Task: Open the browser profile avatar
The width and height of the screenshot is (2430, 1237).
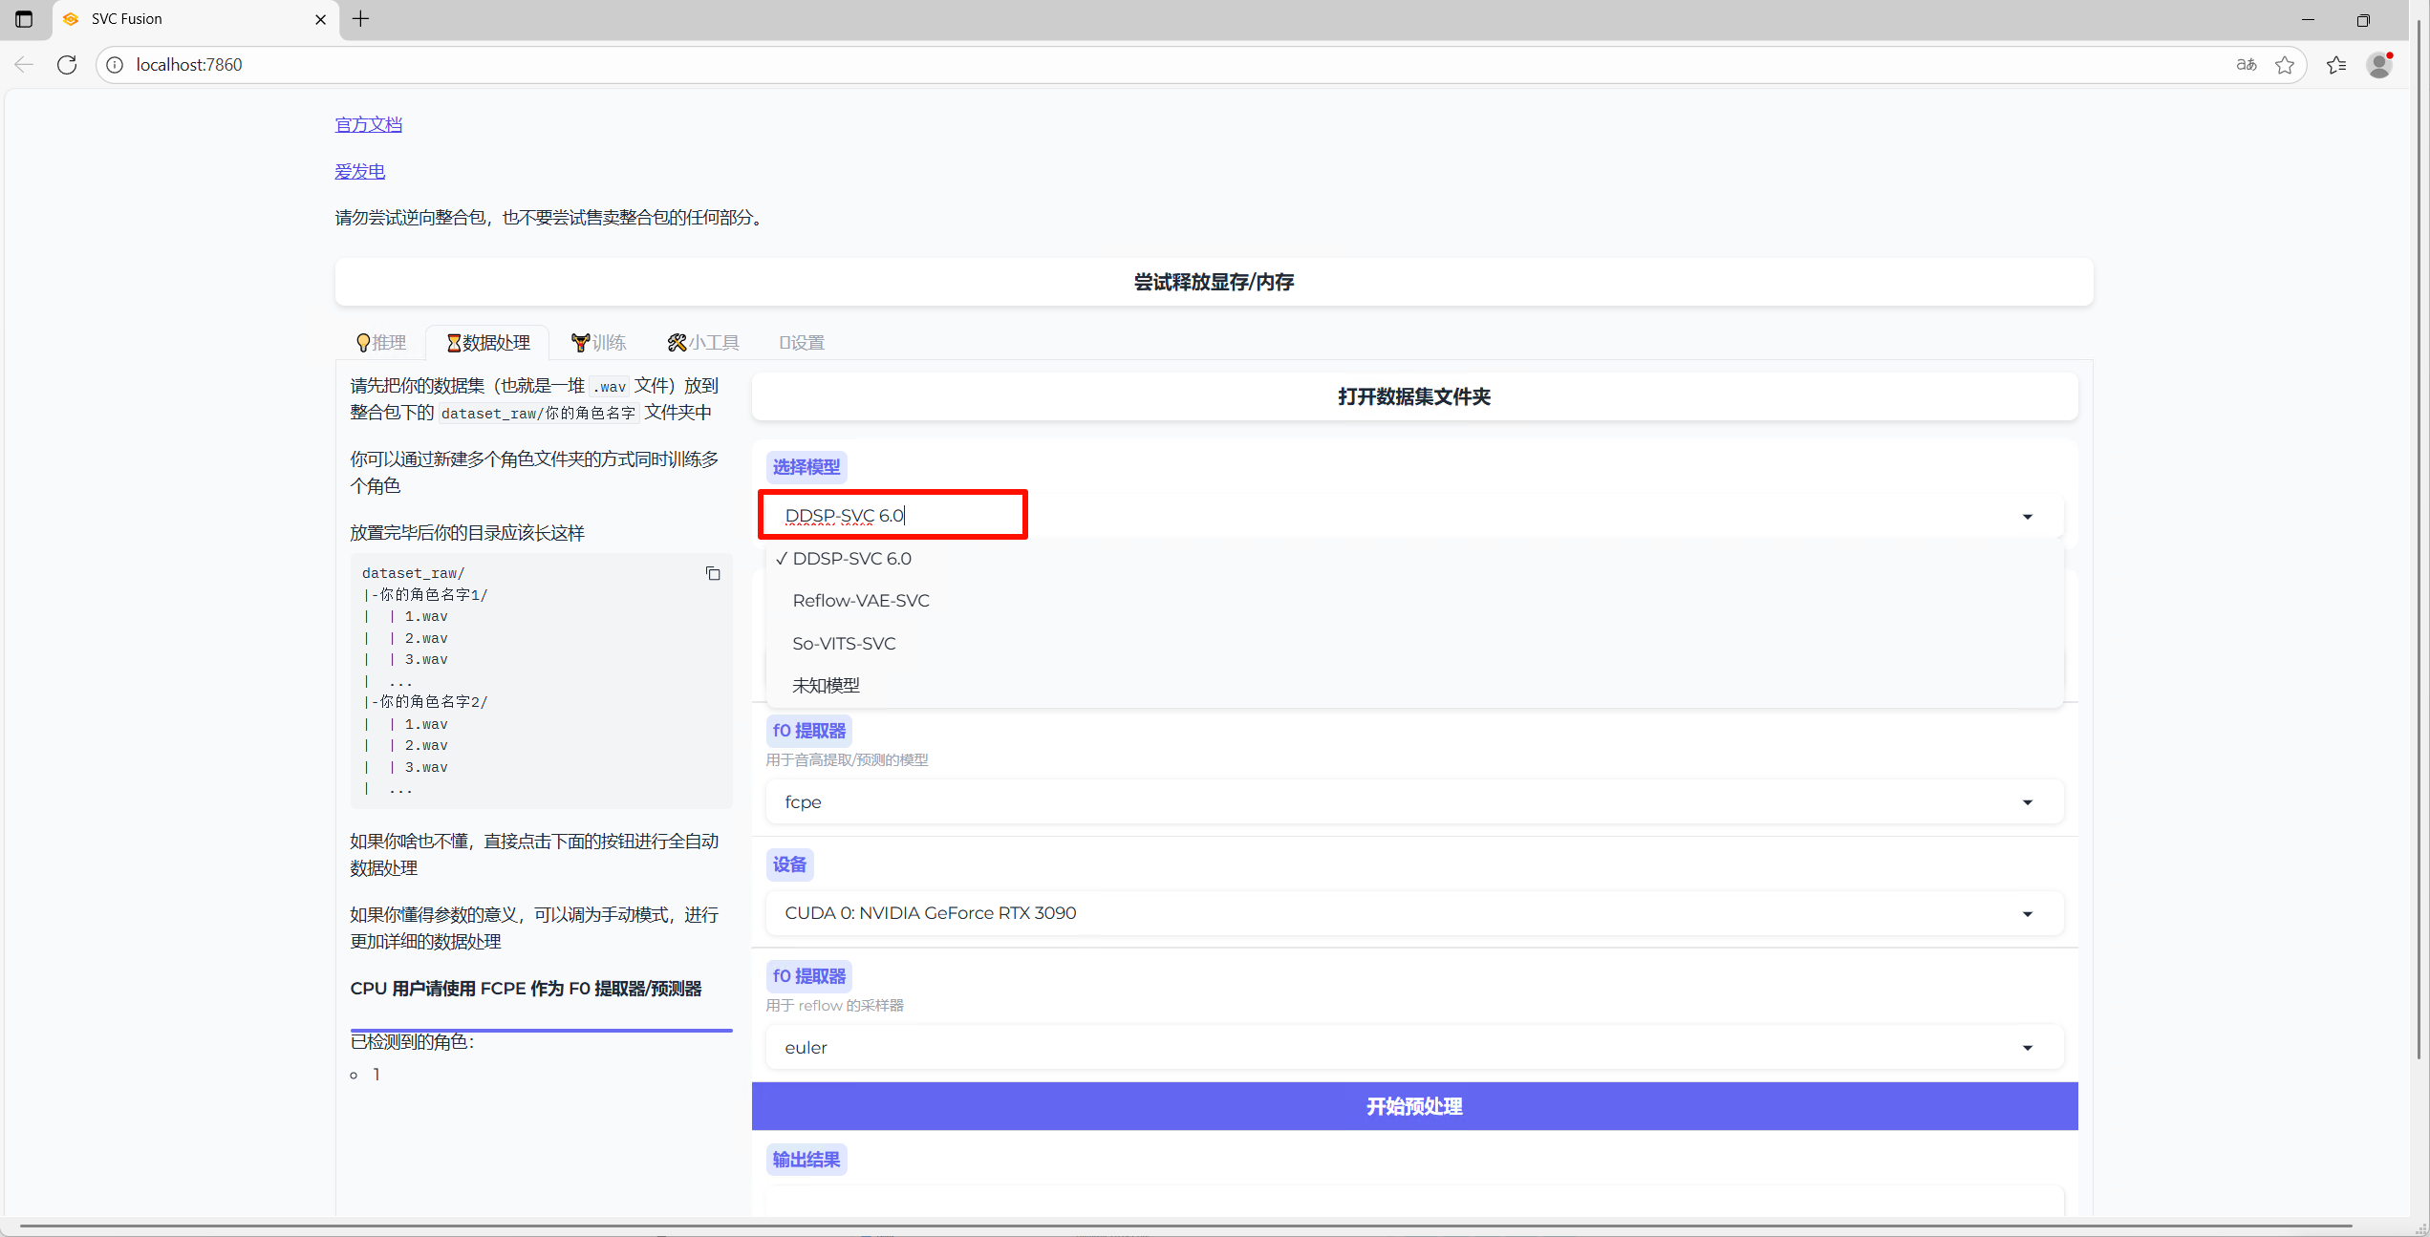Action: coord(2378,65)
